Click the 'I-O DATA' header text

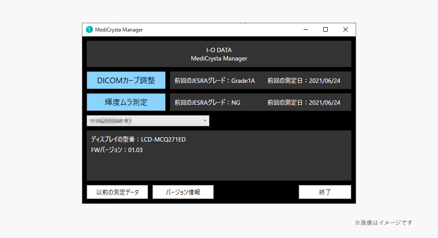(x=219, y=50)
